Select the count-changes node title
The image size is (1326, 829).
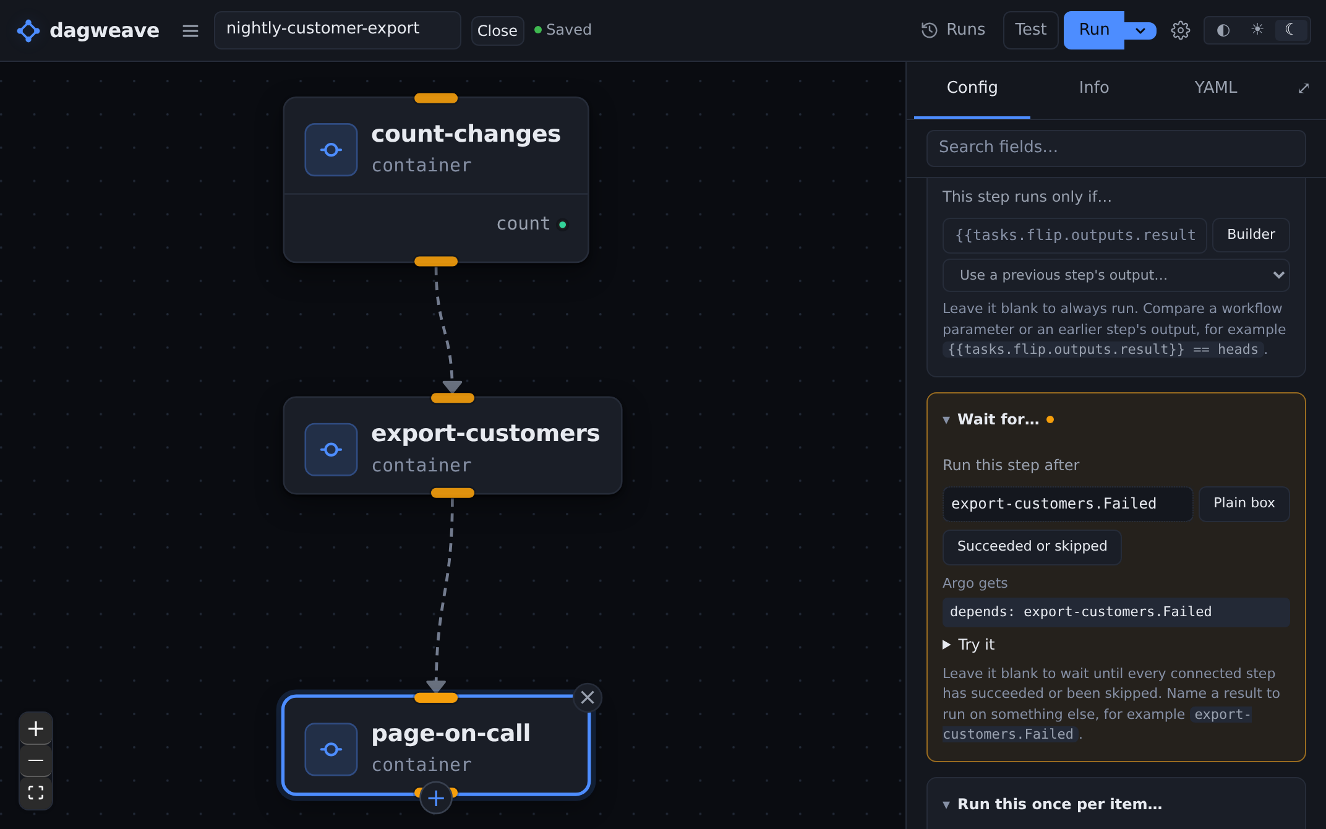(x=466, y=134)
